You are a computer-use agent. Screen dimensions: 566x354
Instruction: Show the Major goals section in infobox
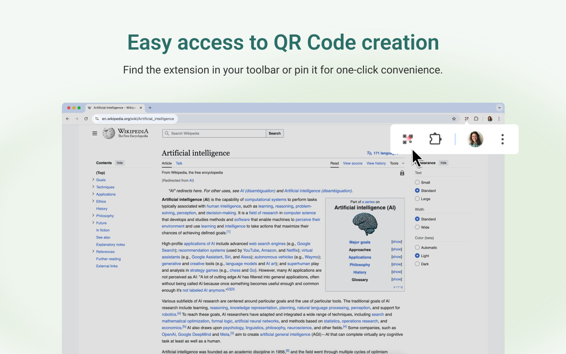click(396, 242)
